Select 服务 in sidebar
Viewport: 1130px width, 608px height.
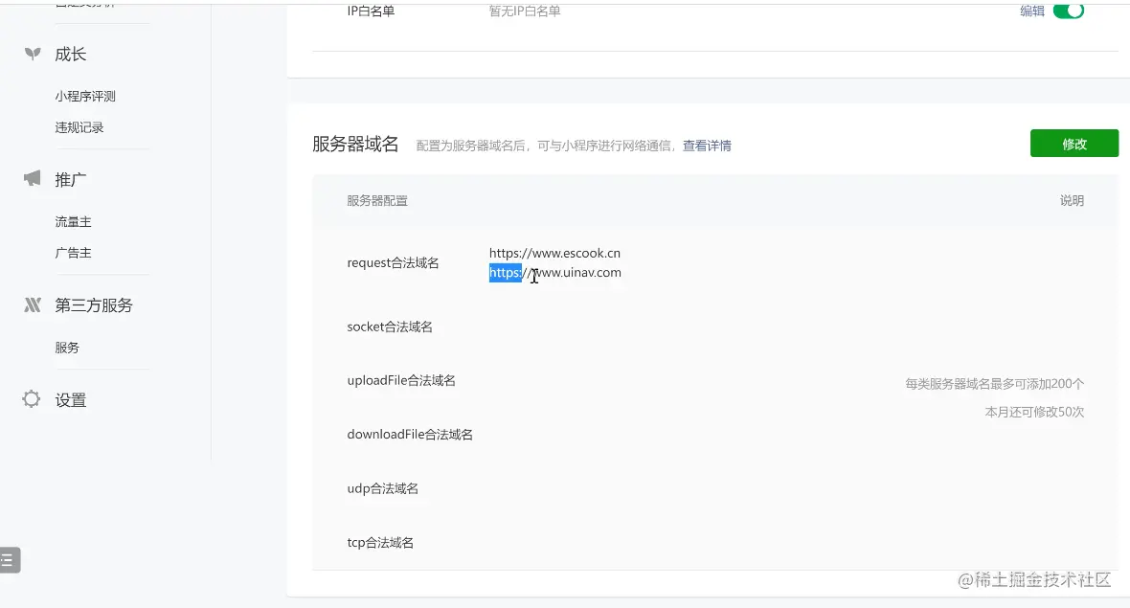67,348
